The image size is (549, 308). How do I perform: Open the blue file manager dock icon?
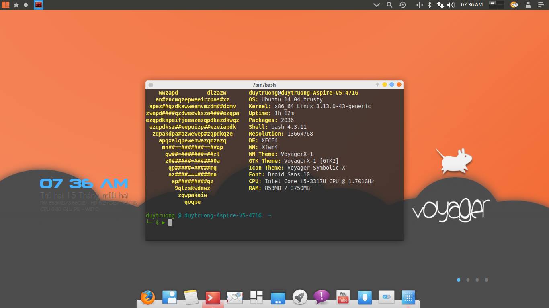pyautogui.click(x=278, y=298)
